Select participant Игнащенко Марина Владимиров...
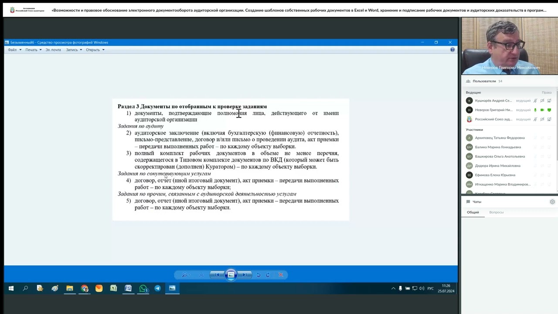The height and width of the screenshot is (314, 558). click(x=502, y=184)
